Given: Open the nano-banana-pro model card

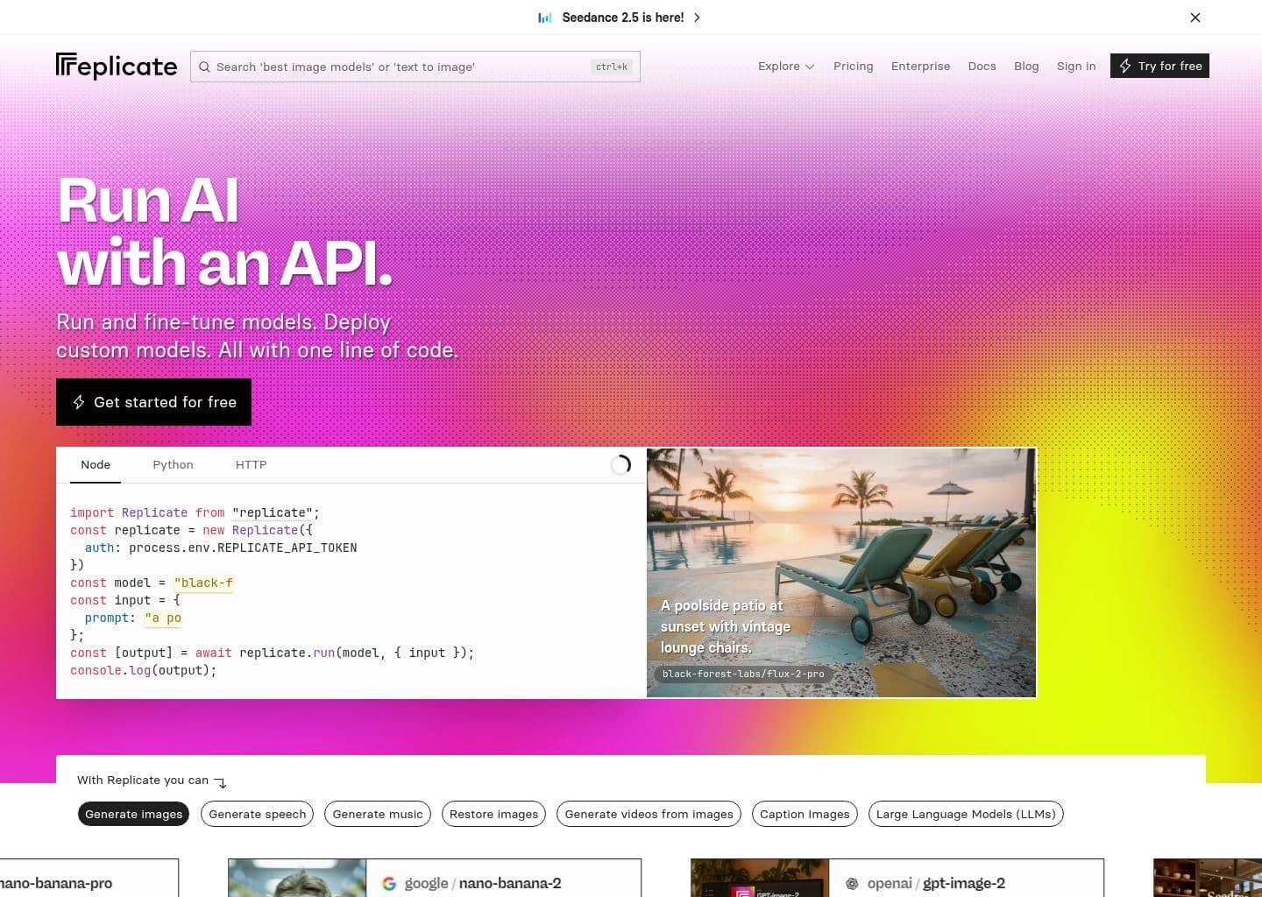Looking at the screenshot, I should (89, 878).
